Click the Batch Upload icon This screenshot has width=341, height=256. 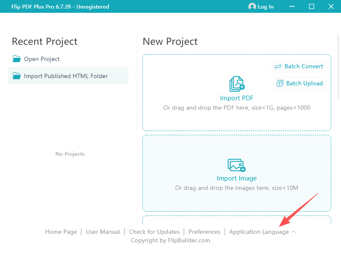tap(280, 84)
